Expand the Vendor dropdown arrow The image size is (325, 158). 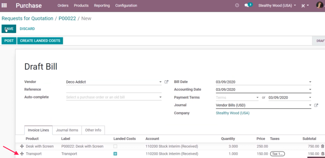[160, 82]
